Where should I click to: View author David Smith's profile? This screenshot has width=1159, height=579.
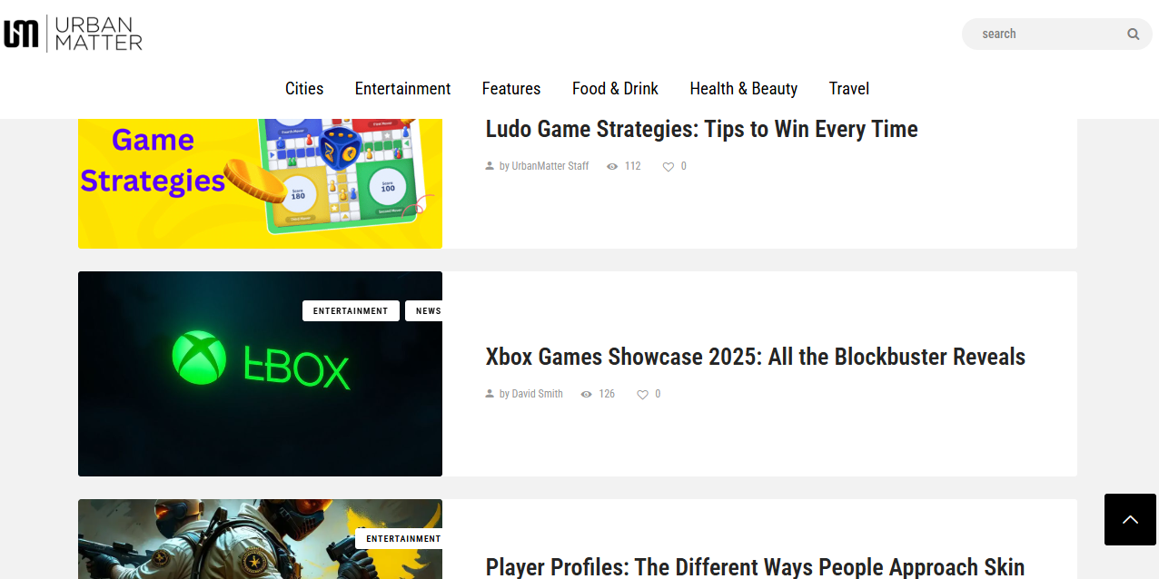pyautogui.click(x=537, y=395)
